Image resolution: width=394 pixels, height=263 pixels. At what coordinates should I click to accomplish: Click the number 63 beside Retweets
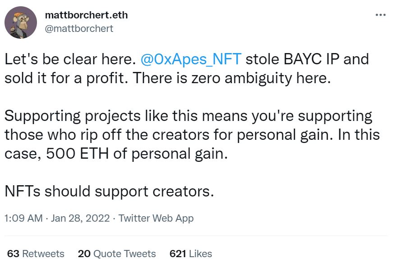(x=13, y=254)
